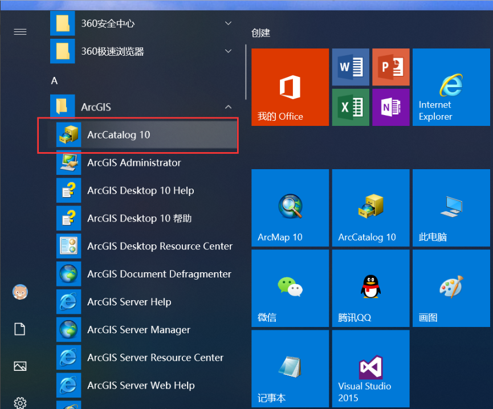
Task: Expand the 360安全中心 folder chevron
Action: point(229,23)
